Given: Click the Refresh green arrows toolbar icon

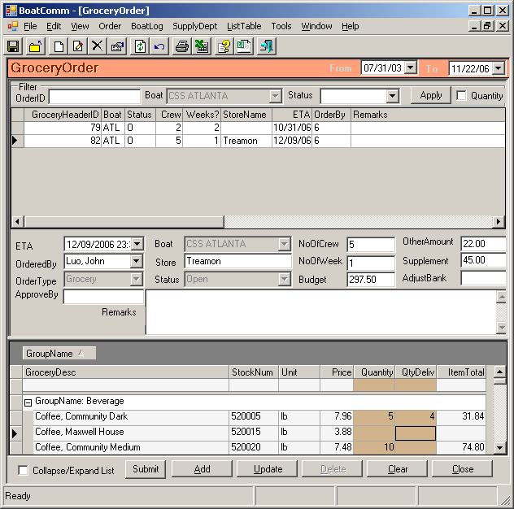Looking at the screenshot, I should (140, 46).
